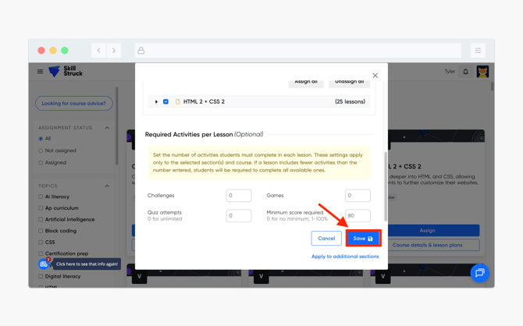Viewport: 523px width, 326px height.
Task: Click the Minimum score required field
Action: point(358,216)
